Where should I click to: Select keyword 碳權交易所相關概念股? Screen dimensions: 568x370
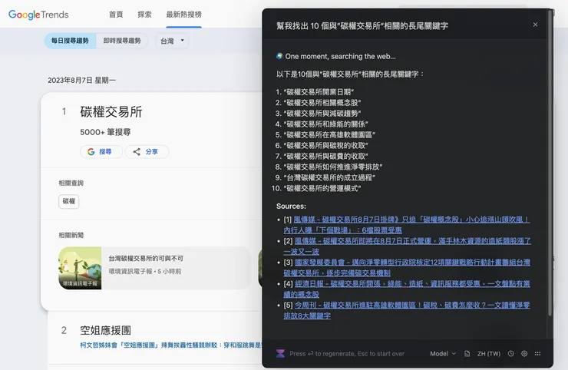click(322, 103)
